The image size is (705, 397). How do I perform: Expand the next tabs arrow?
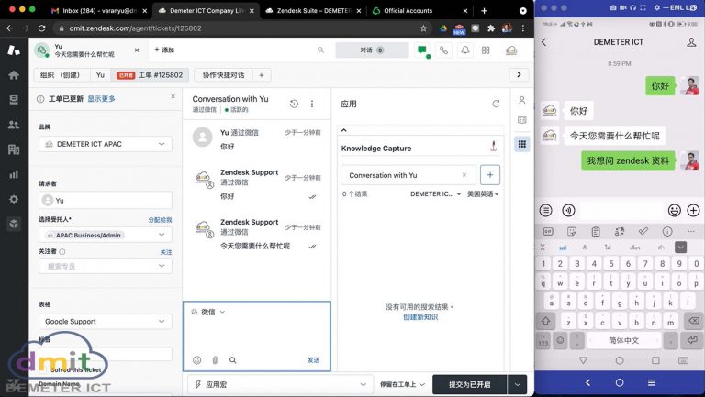point(519,74)
